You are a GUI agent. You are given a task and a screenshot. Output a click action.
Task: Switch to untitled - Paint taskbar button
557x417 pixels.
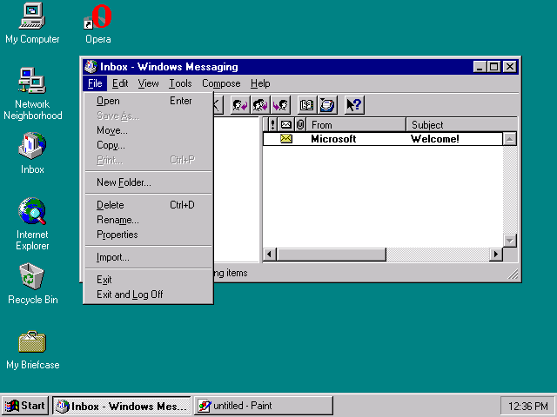264,406
